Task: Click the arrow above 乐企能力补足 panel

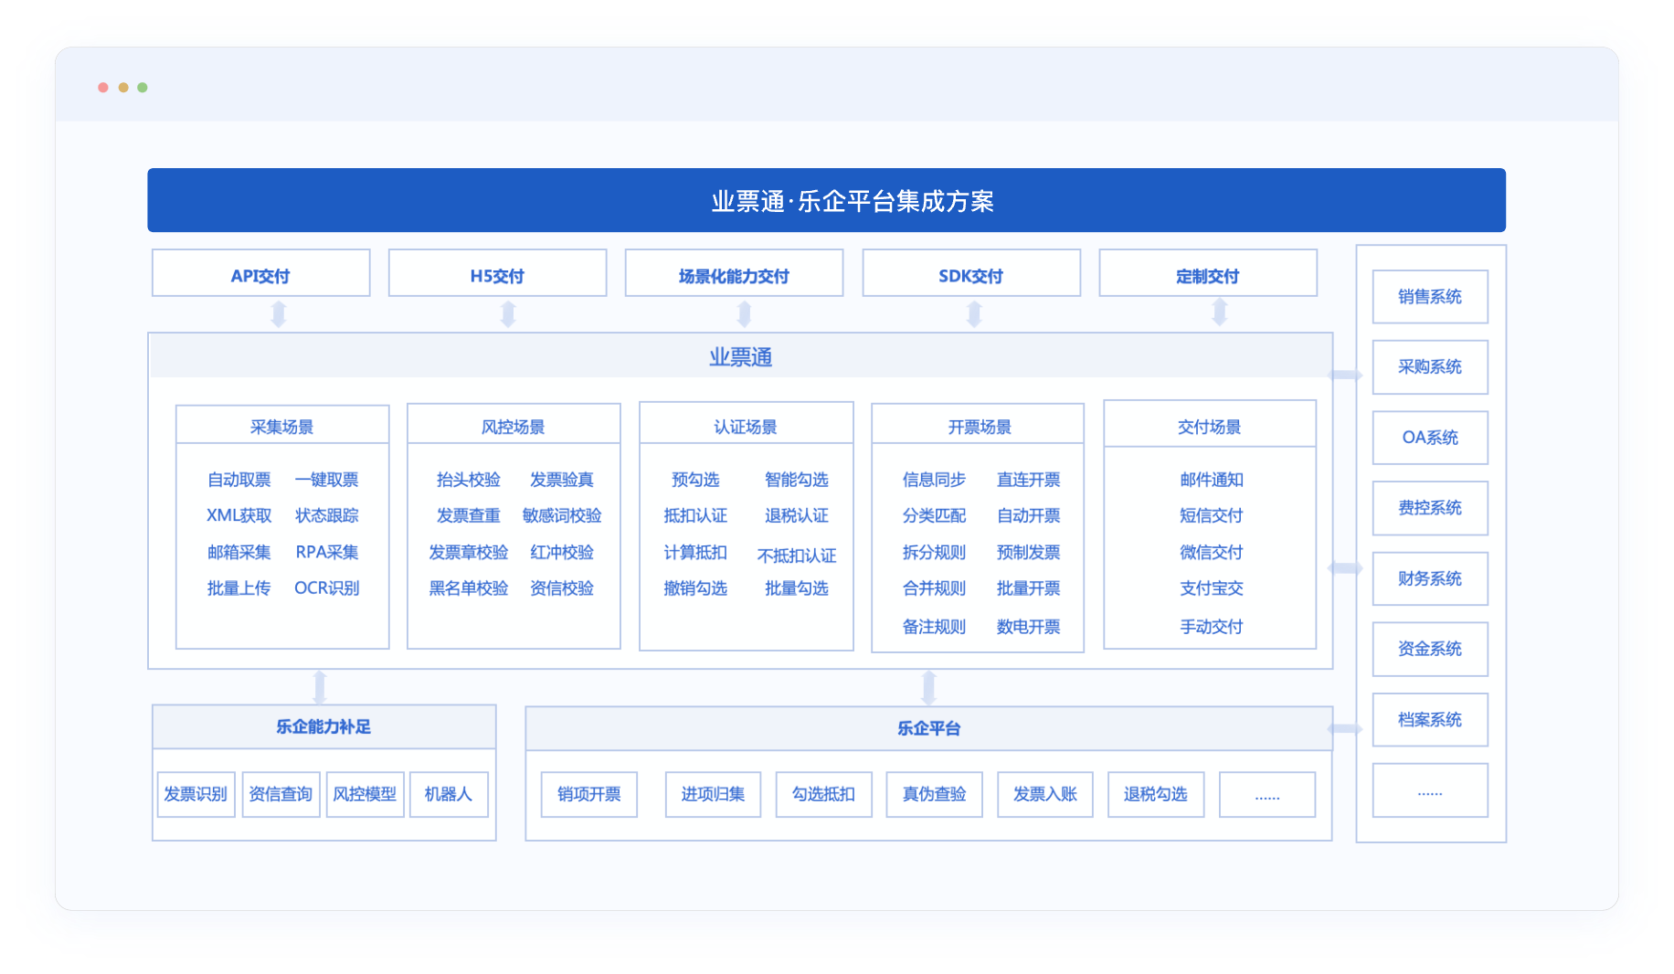Action: coord(320,687)
